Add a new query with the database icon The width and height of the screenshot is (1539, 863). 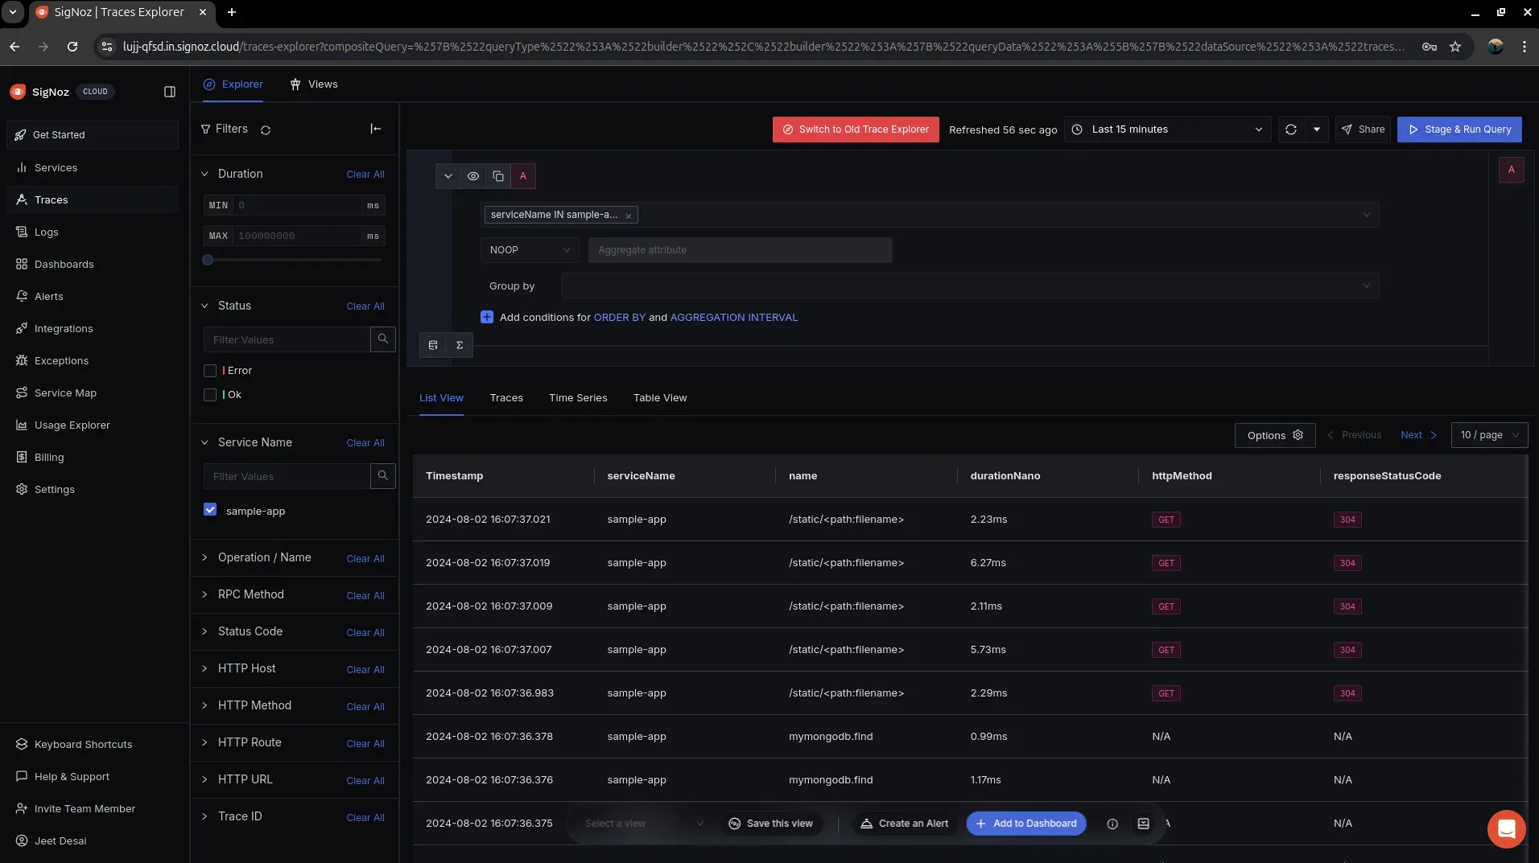(433, 345)
